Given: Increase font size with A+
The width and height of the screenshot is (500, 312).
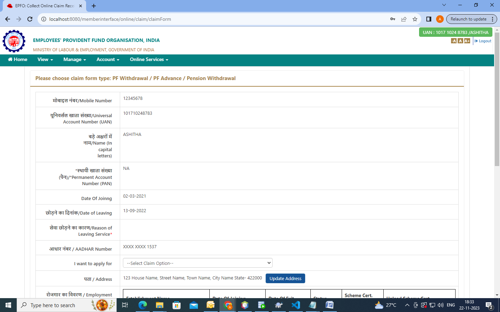Looking at the screenshot, I should [x=467, y=41].
